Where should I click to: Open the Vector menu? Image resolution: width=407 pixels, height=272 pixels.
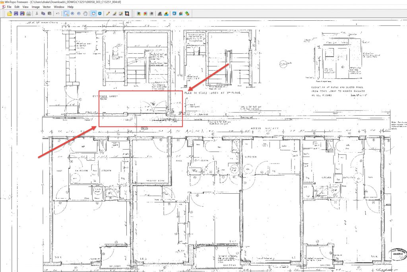click(47, 7)
